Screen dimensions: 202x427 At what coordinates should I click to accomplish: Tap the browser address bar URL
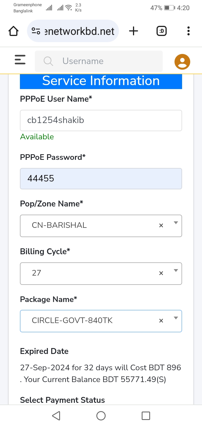pyautogui.click(x=80, y=31)
